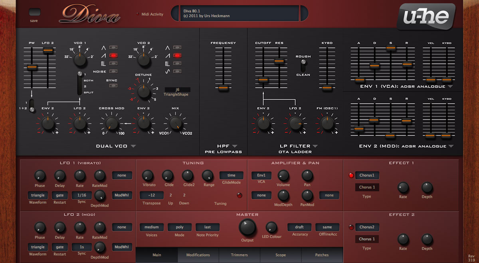Enable VCO 2 sine waveform switch
The width and height of the screenshot is (479, 263).
point(177,71)
